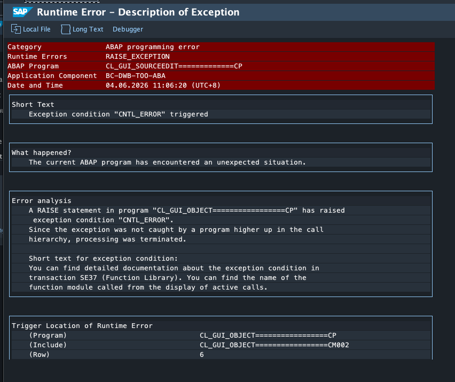Open the Local File button label
Image resolution: width=455 pixels, height=382 pixels.
36,29
